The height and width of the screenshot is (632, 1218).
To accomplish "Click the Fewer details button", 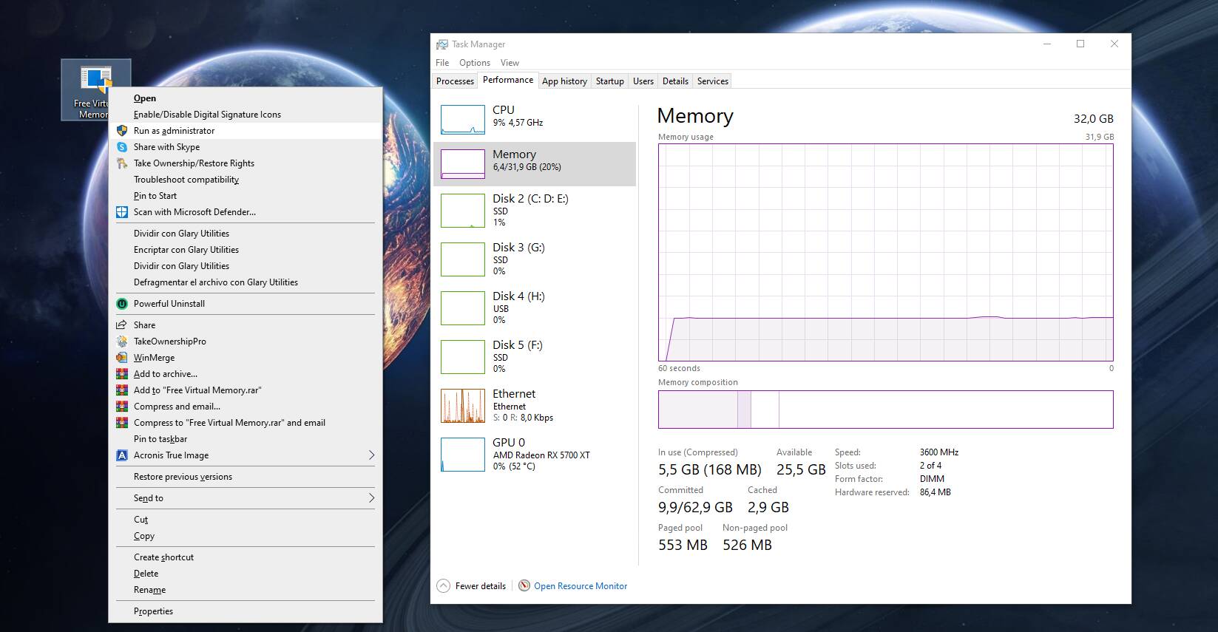I will 480,586.
